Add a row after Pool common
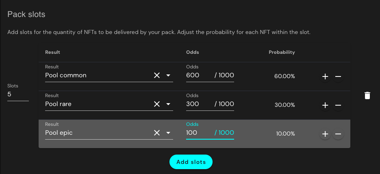This screenshot has height=174, width=380. [325, 76]
